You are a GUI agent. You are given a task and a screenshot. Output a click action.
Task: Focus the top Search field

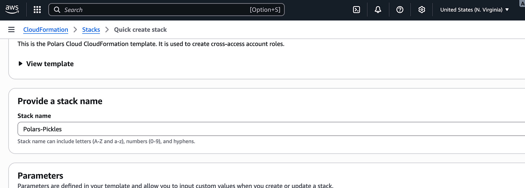[167, 10]
